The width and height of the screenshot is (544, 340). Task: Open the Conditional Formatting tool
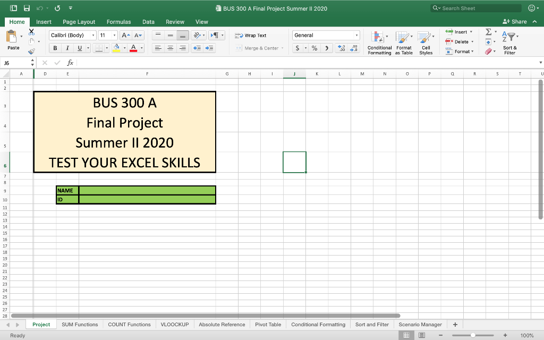tap(379, 42)
